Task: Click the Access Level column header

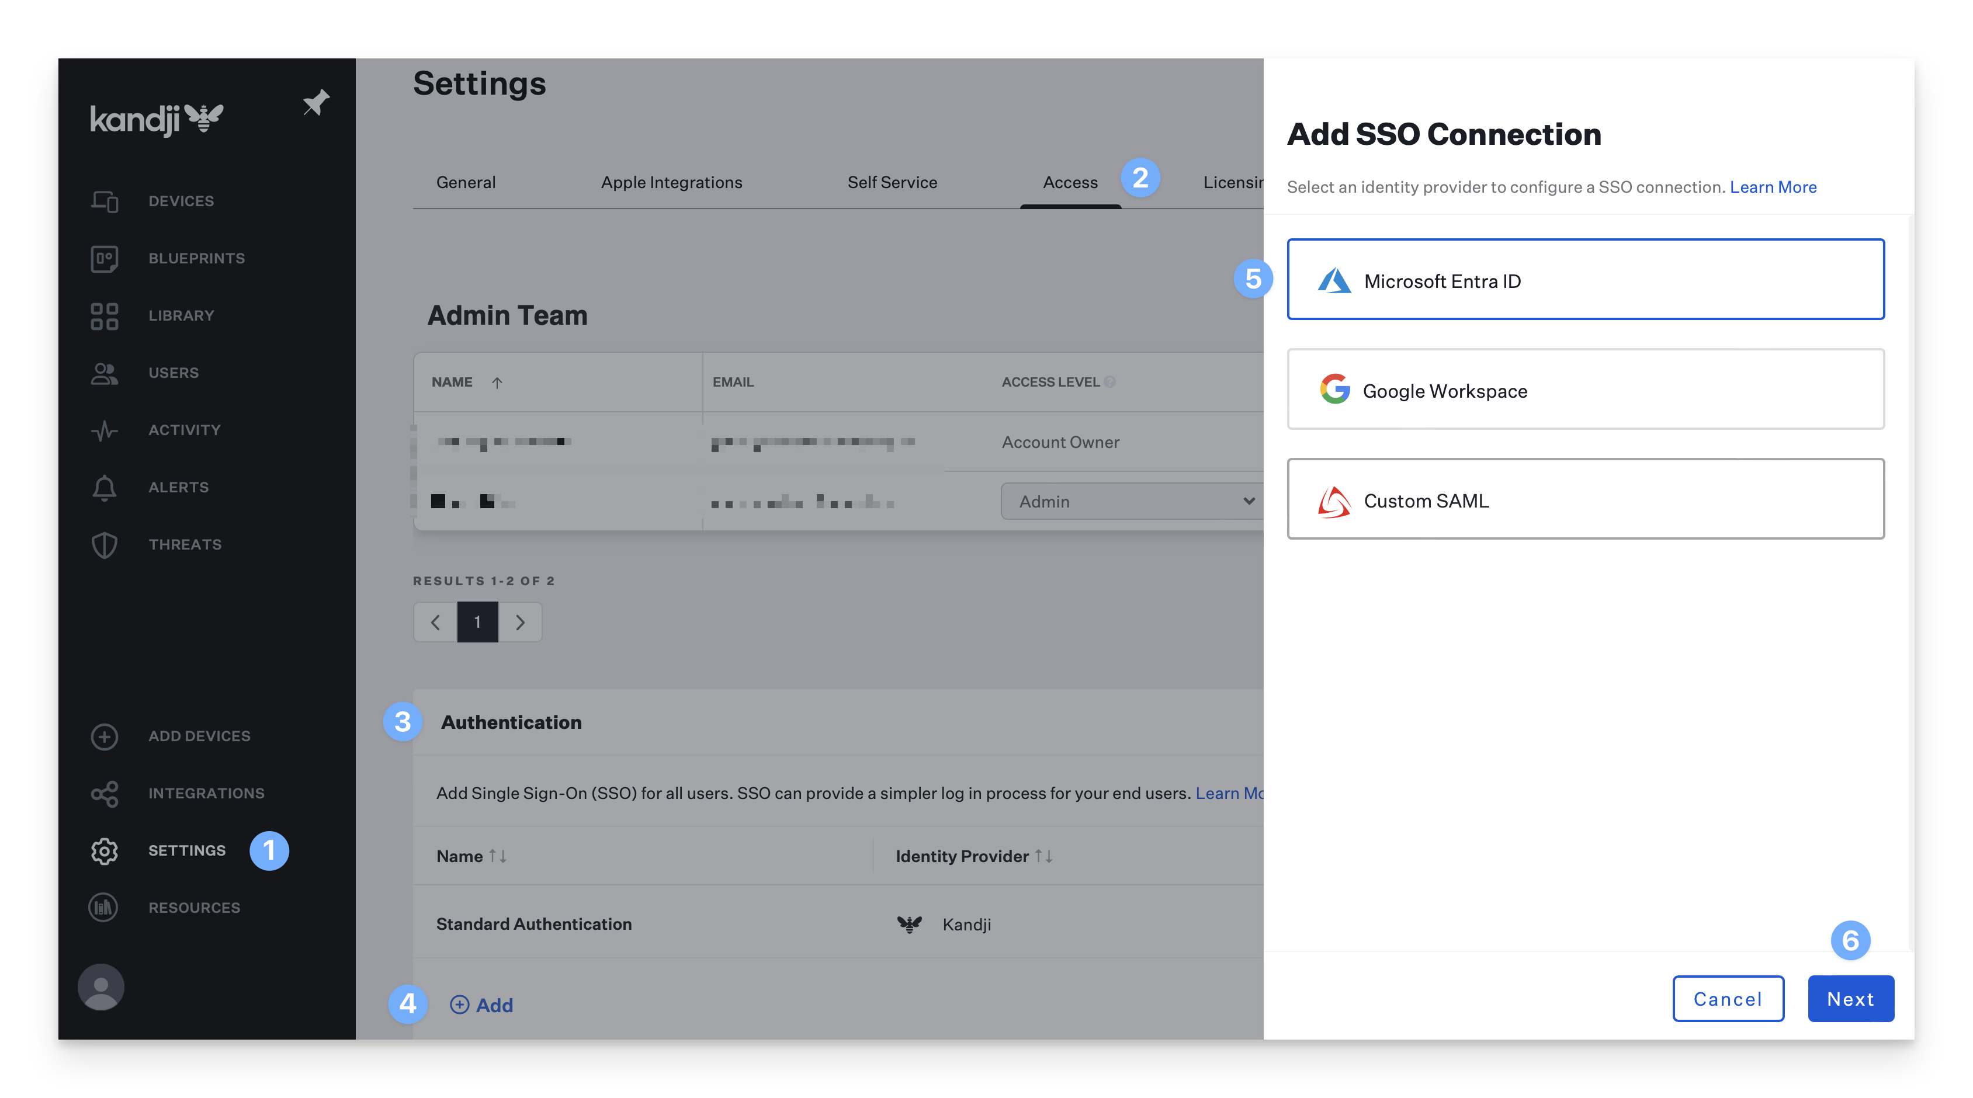Action: [x=1050, y=382]
